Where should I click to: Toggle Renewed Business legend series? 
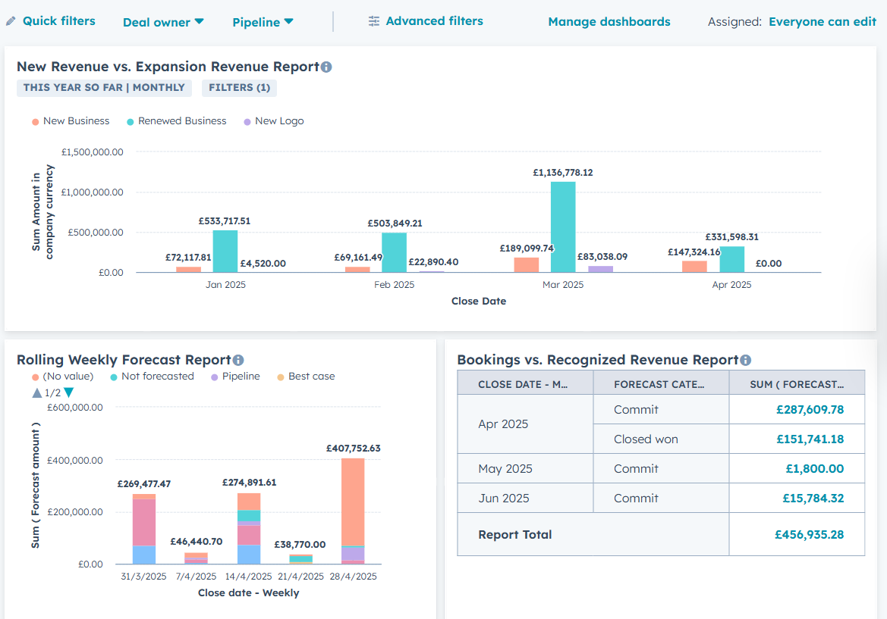(177, 121)
